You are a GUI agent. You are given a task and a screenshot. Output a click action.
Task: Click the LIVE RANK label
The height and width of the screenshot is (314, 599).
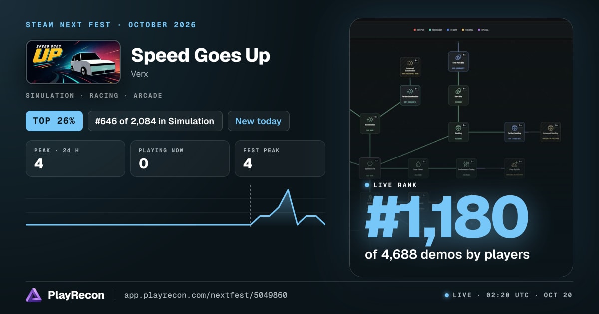(395, 185)
